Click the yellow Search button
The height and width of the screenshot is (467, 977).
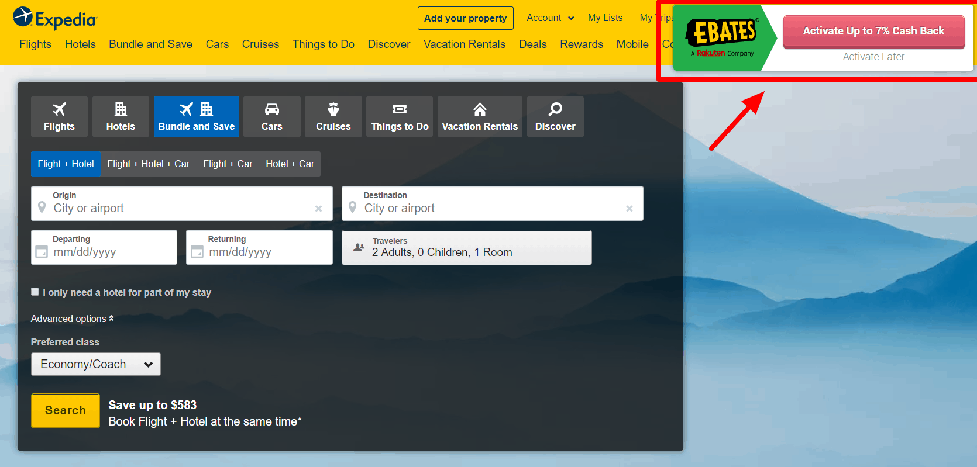(x=66, y=410)
